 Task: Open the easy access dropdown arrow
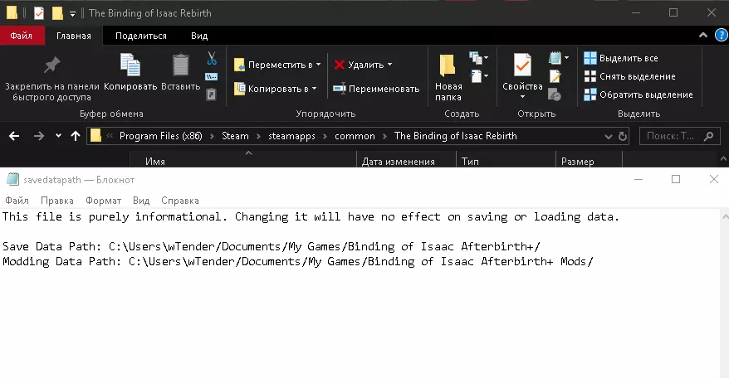click(x=487, y=76)
